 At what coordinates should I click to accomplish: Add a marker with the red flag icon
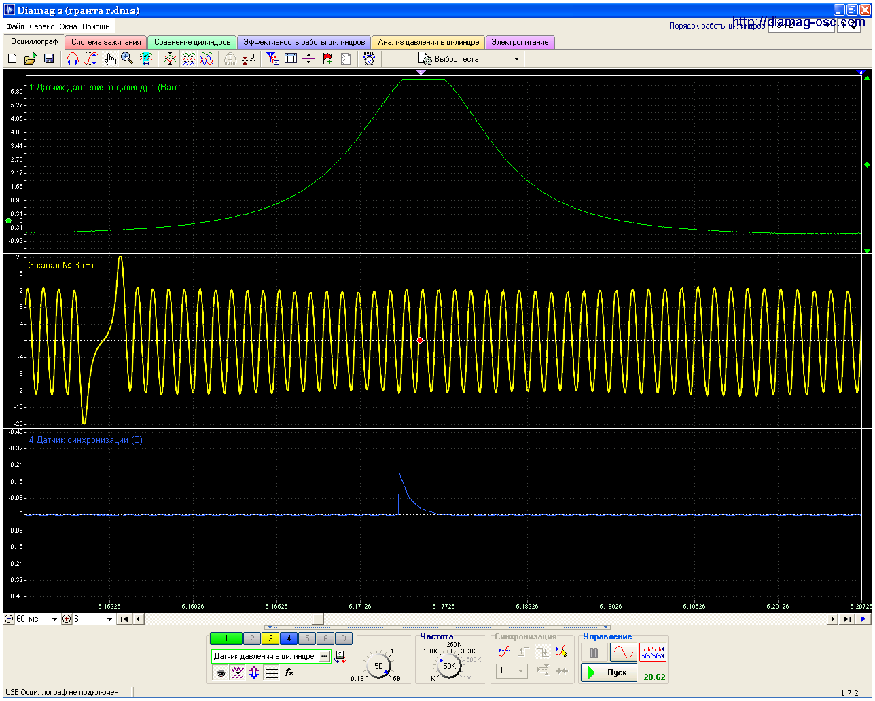click(327, 59)
